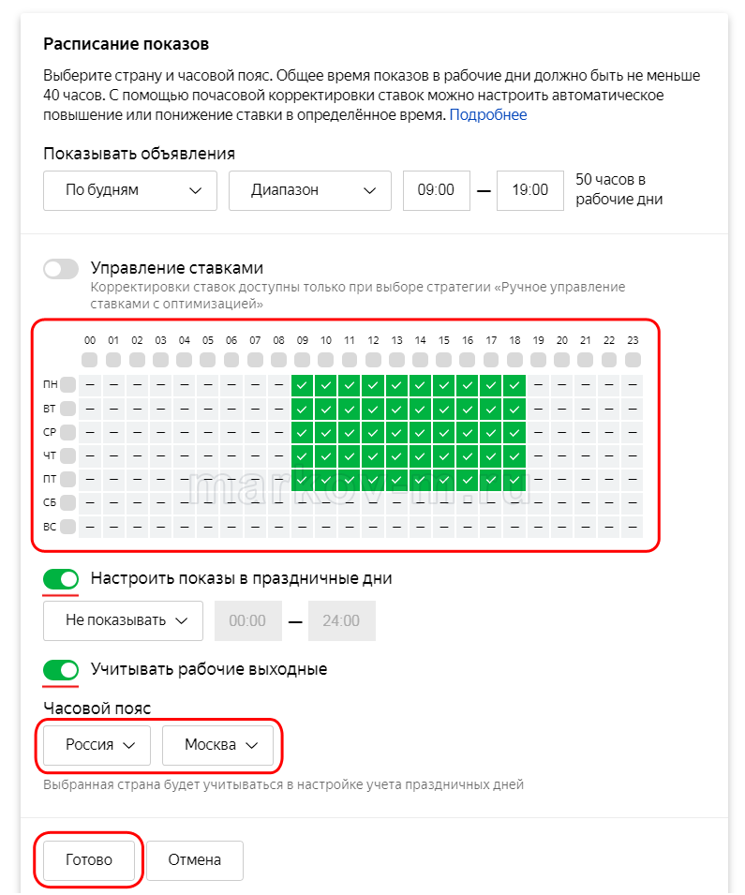
Task: Expand the Диапазон dropdown
Action: pyautogui.click(x=310, y=190)
